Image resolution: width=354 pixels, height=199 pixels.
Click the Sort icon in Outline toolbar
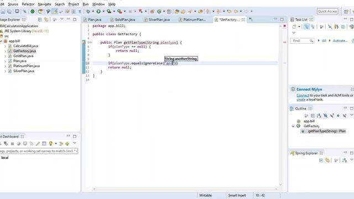319,116
